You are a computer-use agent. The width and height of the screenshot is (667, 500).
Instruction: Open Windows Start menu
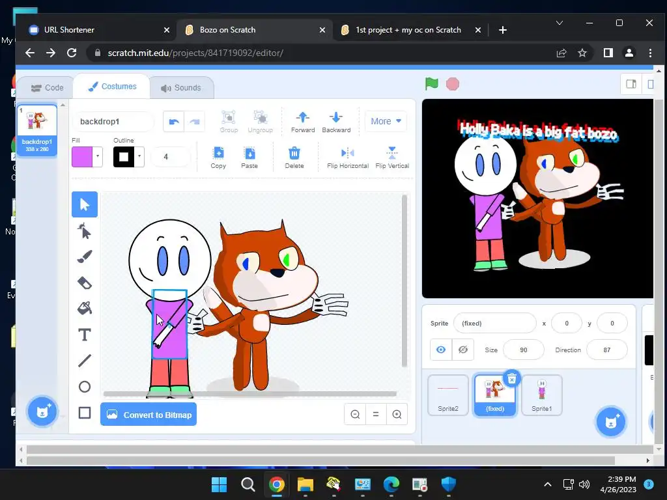219,484
